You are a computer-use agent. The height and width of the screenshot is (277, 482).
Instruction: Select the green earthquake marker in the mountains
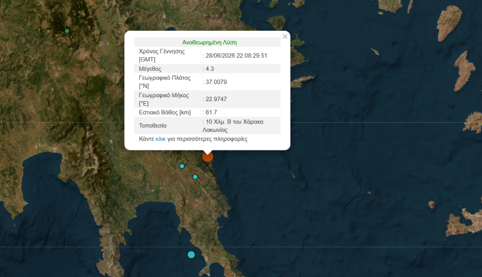(x=67, y=31)
